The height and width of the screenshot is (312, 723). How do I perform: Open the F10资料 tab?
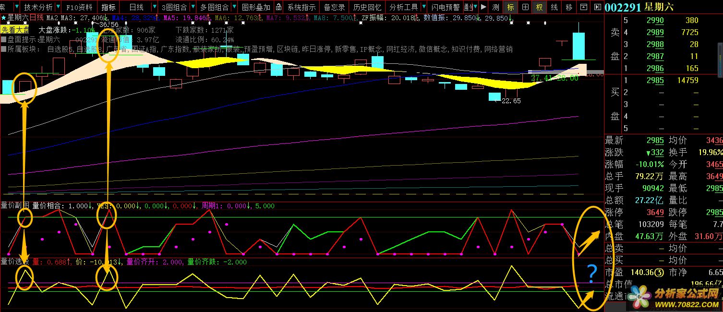(x=79, y=7)
